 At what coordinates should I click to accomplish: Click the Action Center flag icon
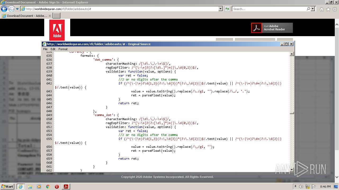[314, 187]
